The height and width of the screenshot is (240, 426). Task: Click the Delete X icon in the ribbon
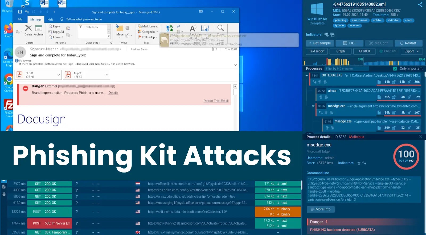point(28,28)
